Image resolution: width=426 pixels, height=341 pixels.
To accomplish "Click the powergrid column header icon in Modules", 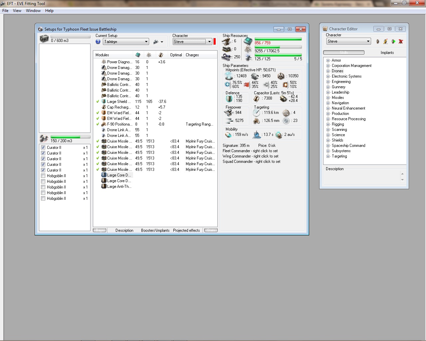I will click(x=149, y=55).
